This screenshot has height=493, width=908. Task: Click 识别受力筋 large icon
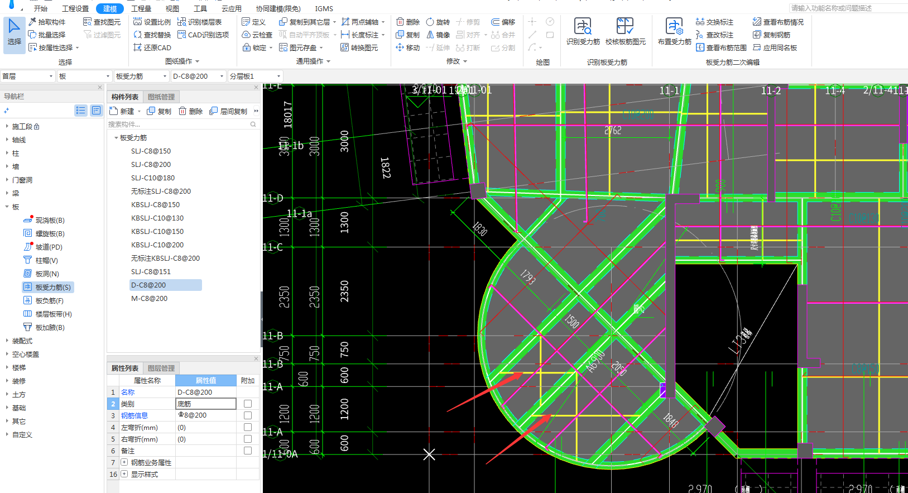(583, 32)
